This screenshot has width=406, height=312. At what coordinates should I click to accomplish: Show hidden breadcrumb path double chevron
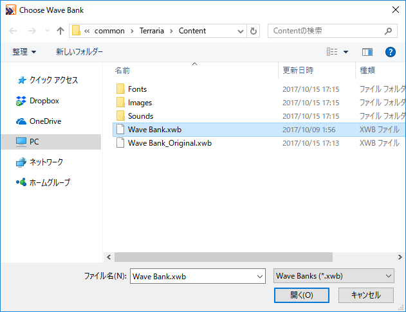click(x=87, y=31)
